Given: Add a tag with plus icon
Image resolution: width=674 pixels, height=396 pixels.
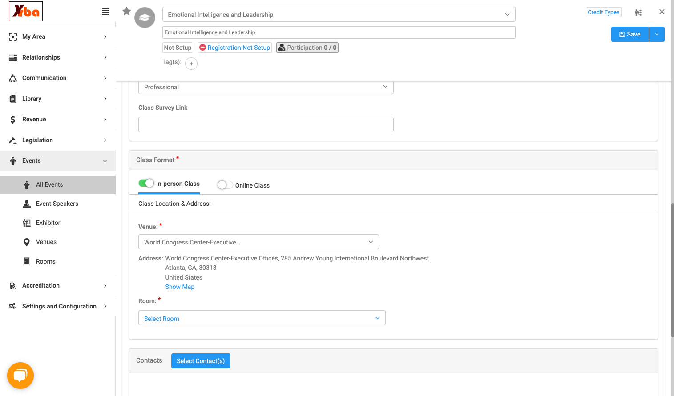Looking at the screenshot, I should point(191,64).
